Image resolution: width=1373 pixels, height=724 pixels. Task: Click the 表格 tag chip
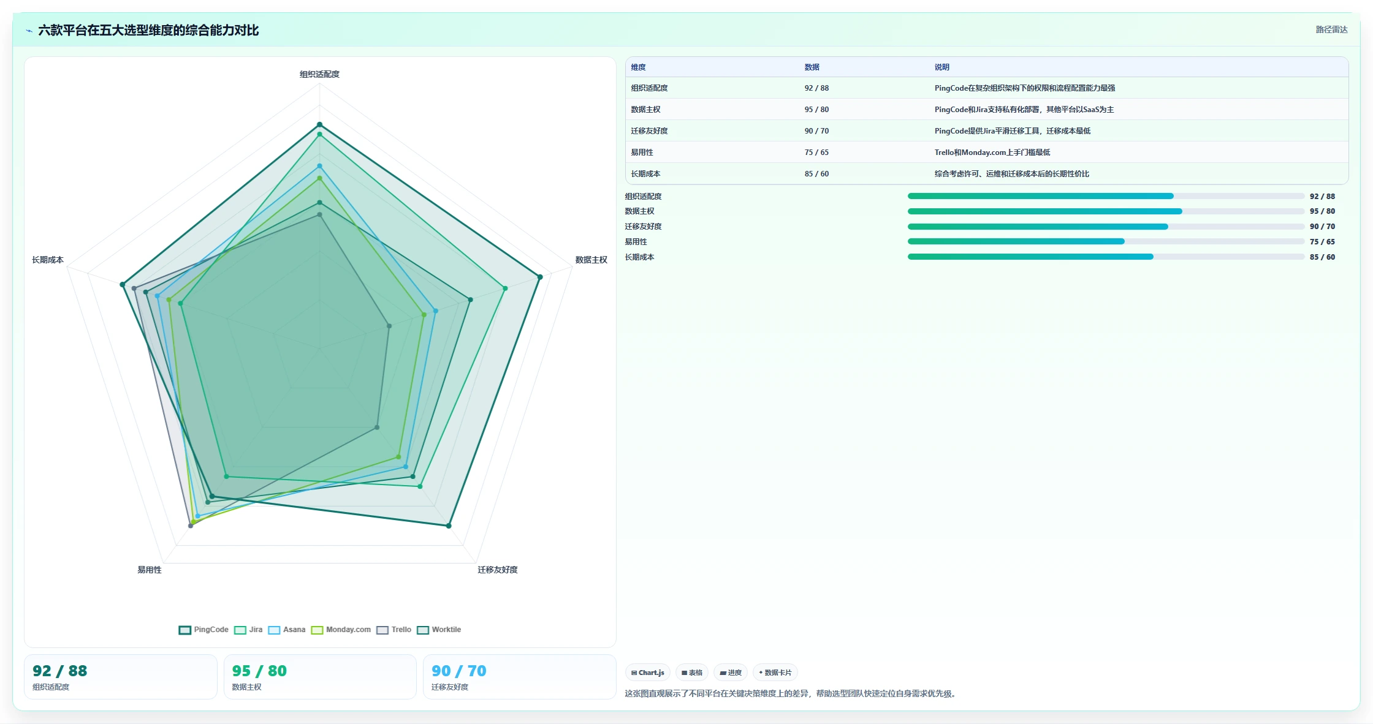coord(692,673)
